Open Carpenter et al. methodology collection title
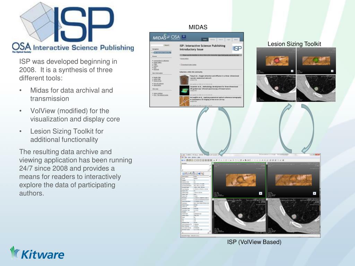 [x=214, y=88]
